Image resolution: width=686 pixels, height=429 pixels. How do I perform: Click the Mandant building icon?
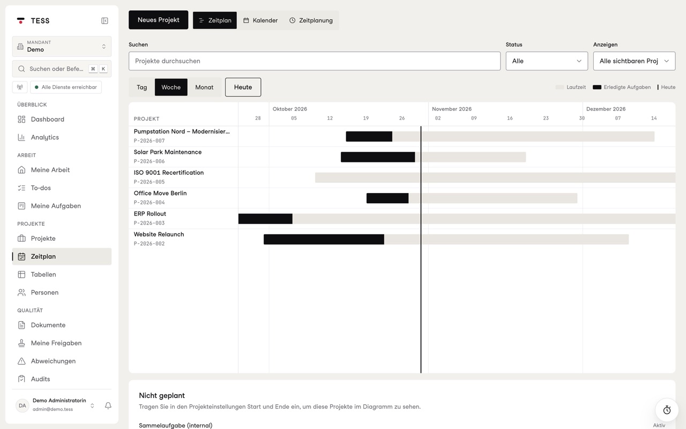click(x=20, y=47)
